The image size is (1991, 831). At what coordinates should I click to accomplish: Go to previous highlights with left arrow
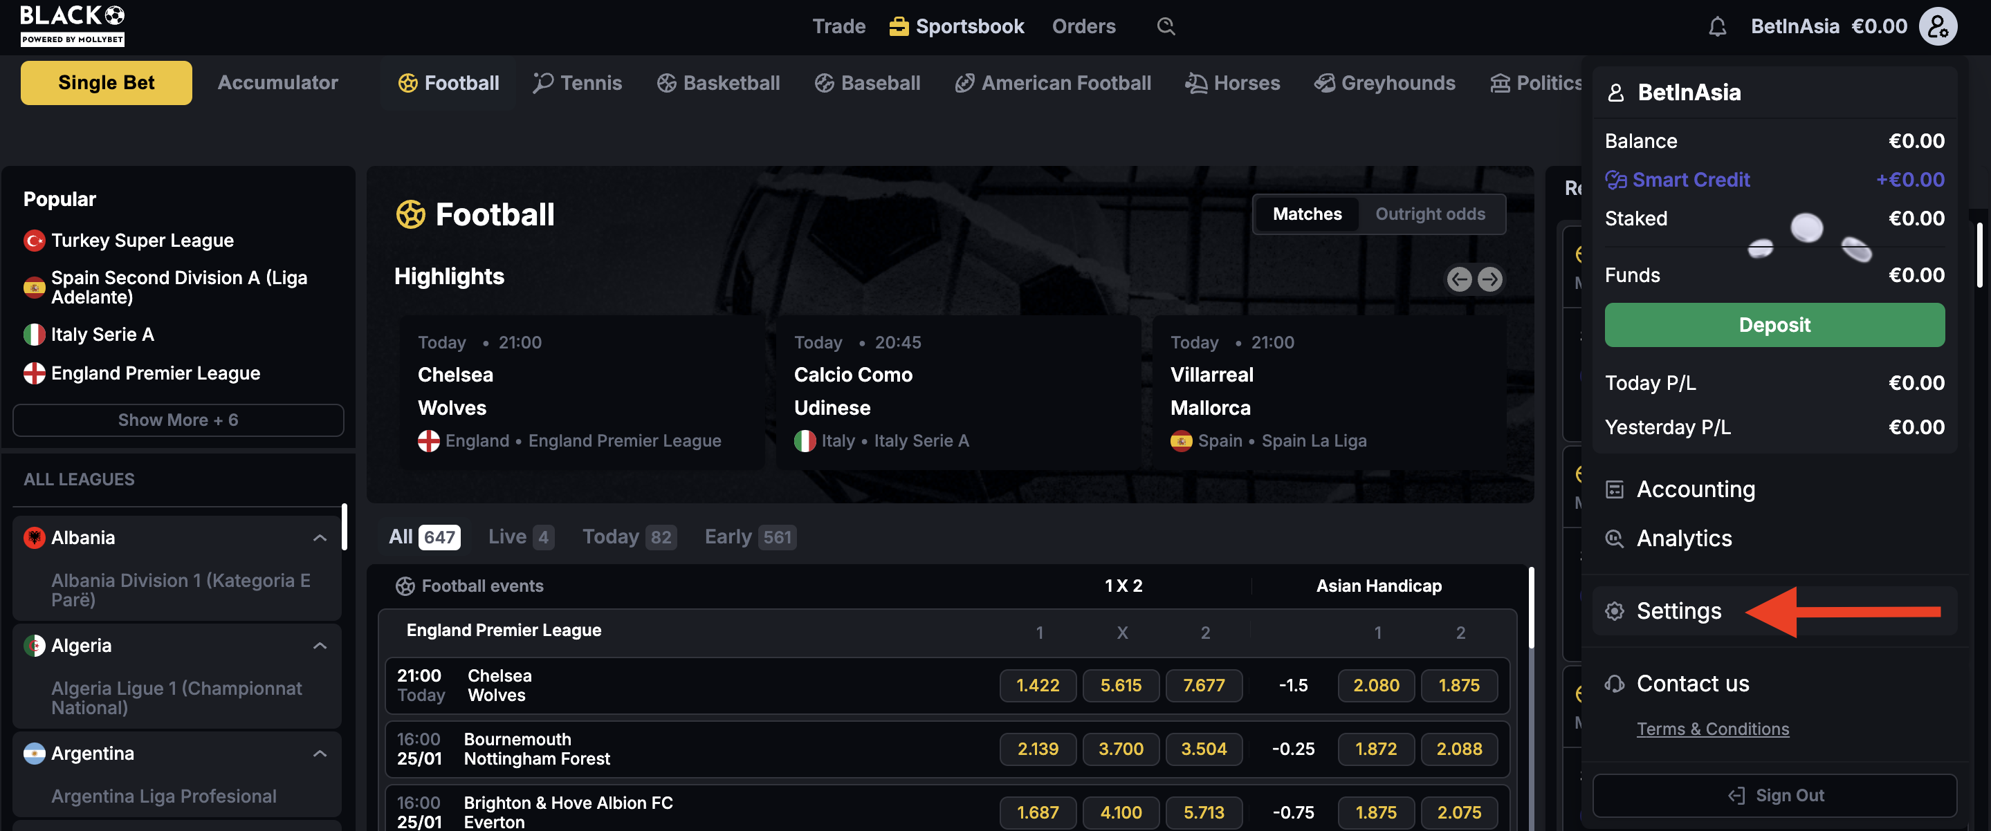(x=1458, y=279)
